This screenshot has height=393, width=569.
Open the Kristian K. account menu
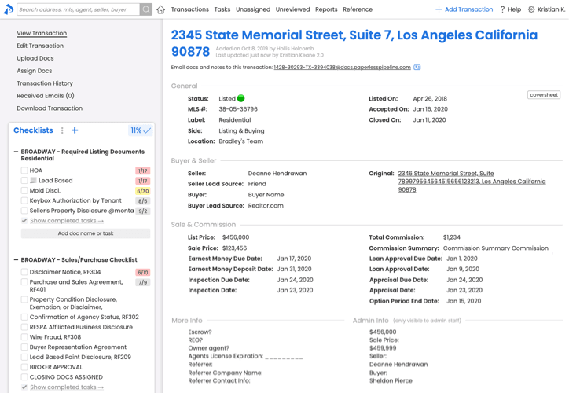click(551, 9)
